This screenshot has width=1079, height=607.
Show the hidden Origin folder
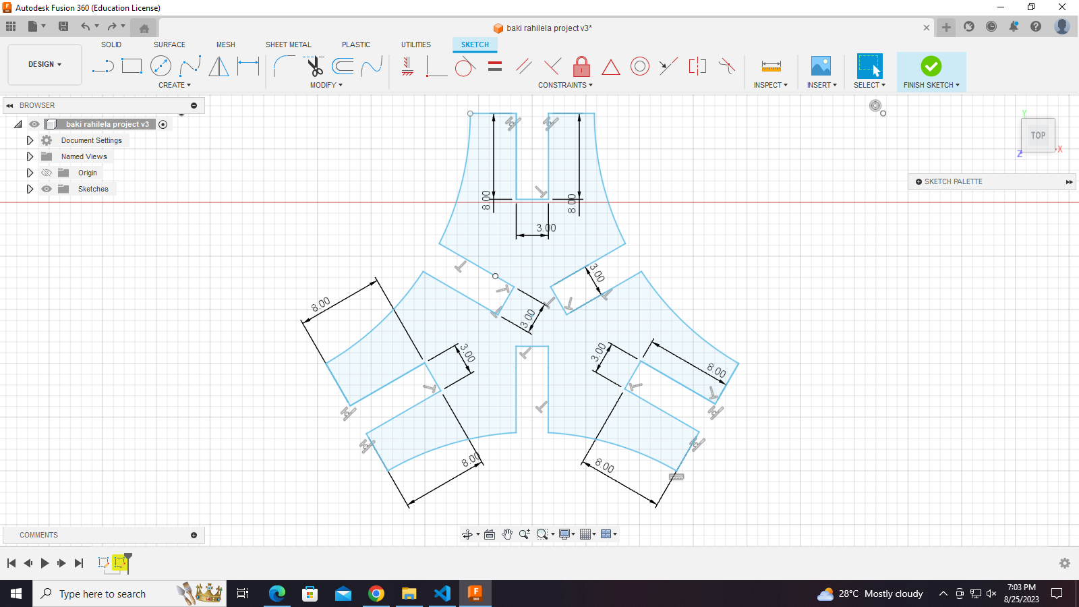pos(47,173)
